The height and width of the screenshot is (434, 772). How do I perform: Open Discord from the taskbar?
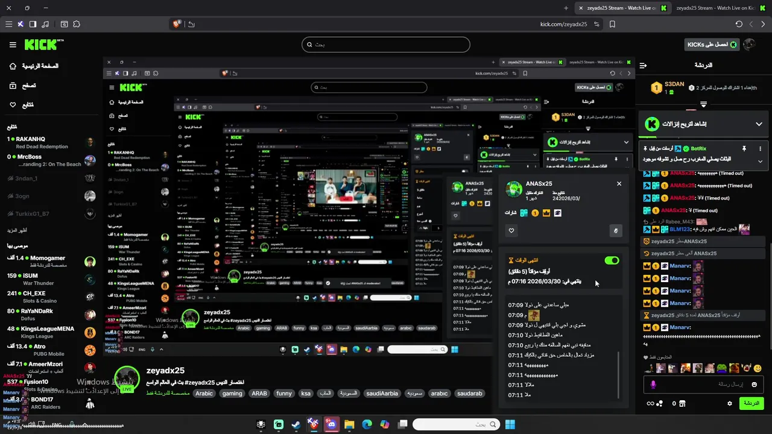331,425
